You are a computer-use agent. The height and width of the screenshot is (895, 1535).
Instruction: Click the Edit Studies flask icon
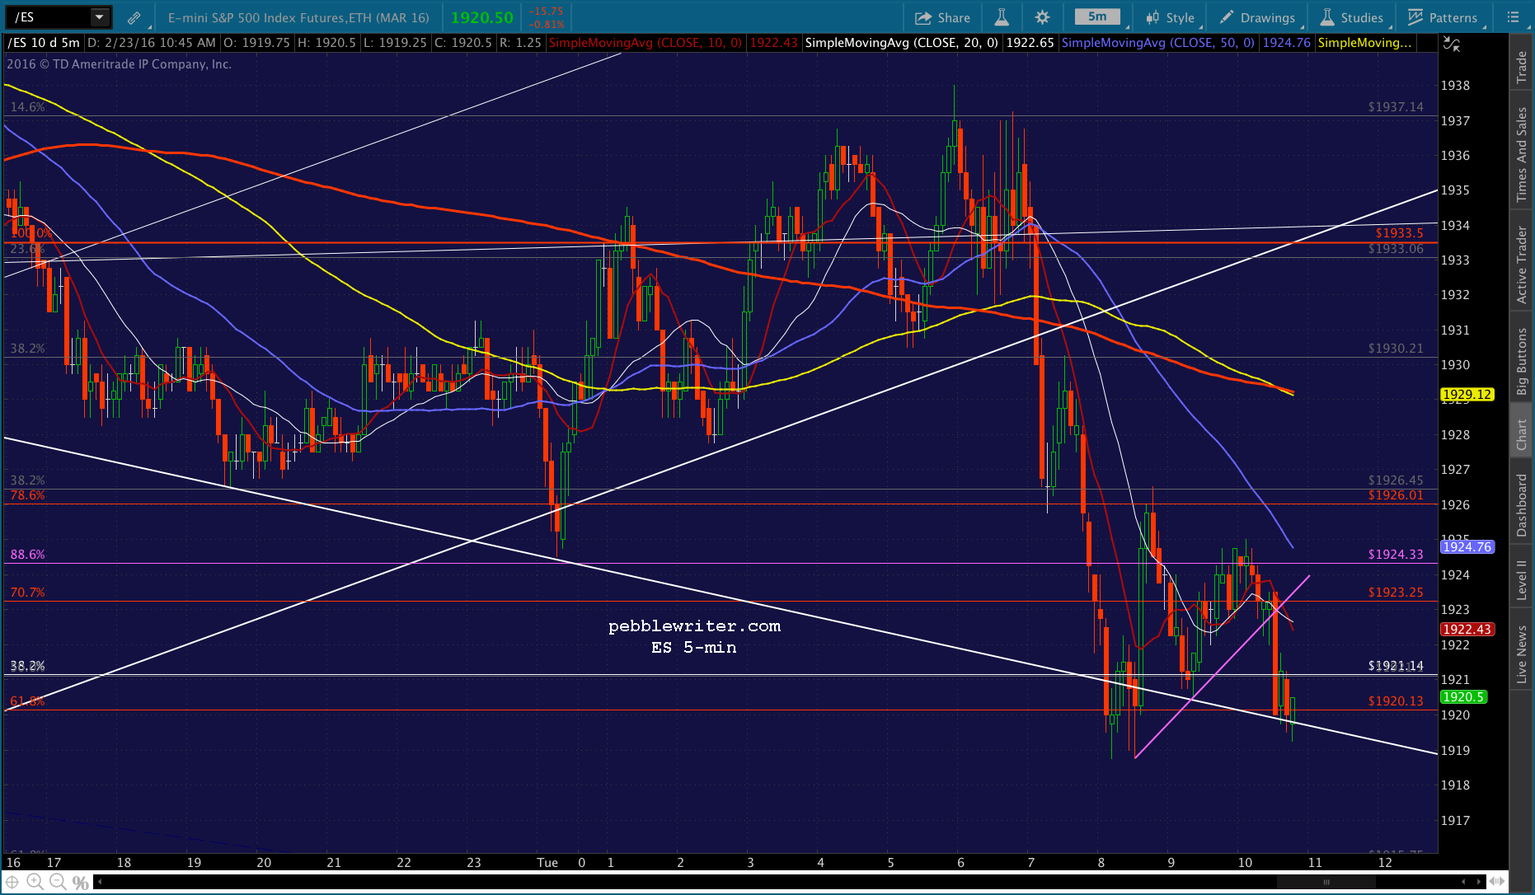pos(1002,17)
